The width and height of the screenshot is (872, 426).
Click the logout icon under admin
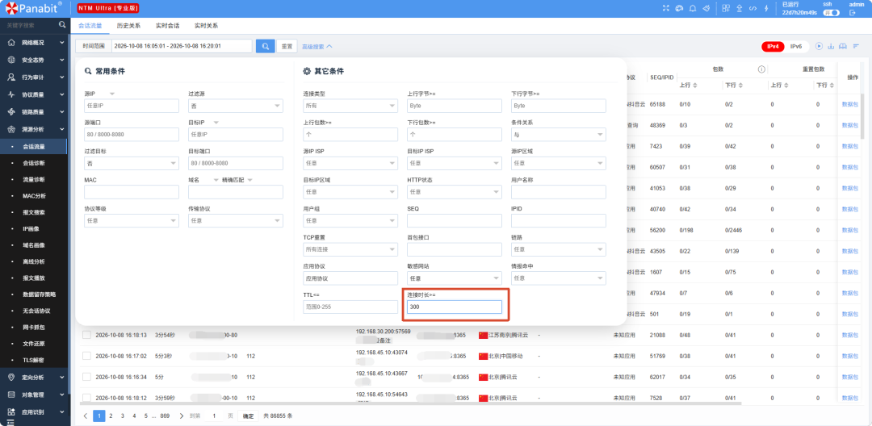click(x=852, y=13)
